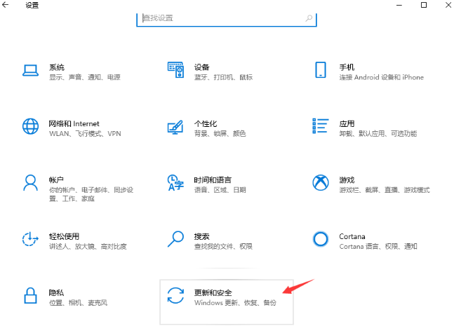Open the 系统 laptop icon
454x333 pixels.
(30, 70)
